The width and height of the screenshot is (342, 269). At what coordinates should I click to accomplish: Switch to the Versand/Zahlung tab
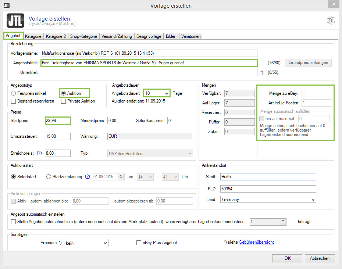[117, 36]
